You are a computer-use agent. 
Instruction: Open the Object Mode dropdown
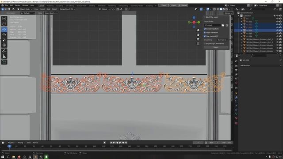click(x=25, y=9)
